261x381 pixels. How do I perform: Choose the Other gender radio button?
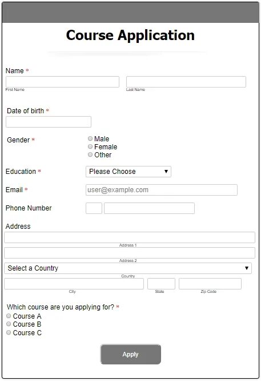coord(90,154)
